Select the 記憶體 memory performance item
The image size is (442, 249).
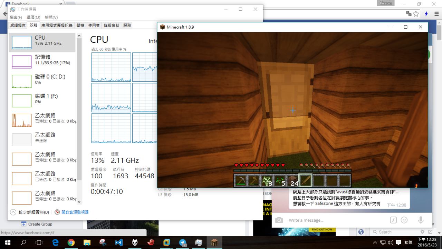tap(42, 61)
